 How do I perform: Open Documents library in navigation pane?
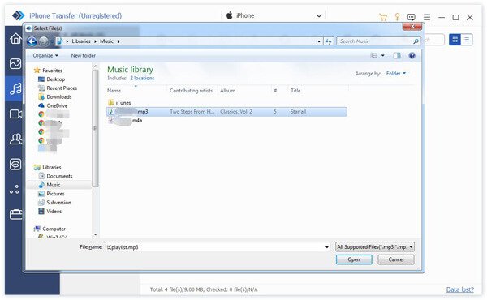(55, 176)
